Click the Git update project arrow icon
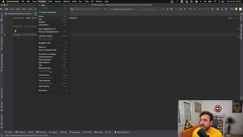243x137 pixels. pyautogui.click(x=195, y=9)
